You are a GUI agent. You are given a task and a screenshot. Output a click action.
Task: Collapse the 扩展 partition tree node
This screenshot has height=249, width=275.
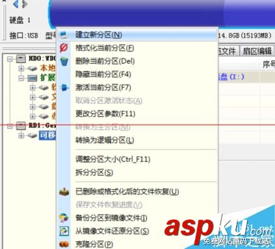[x=21, y=78]
